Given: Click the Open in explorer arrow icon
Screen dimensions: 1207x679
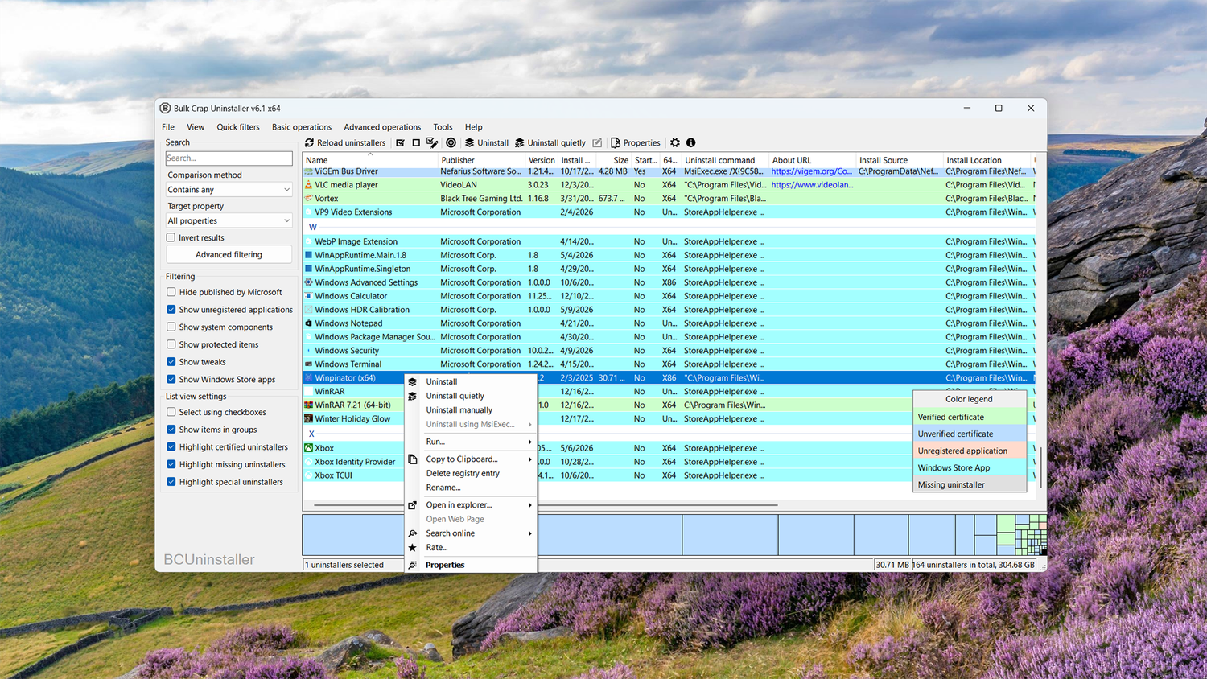Looking at the screenshot, I should (x=412, y=505).
